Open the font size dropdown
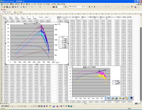Viewport: 142px width, 110px height. 87,7
